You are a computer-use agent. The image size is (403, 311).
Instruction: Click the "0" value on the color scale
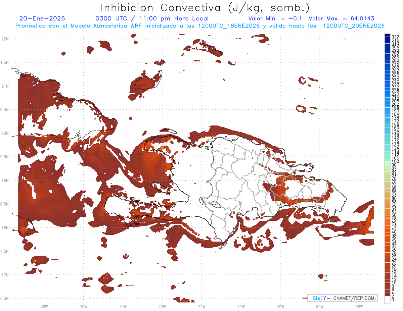point(393,300)
